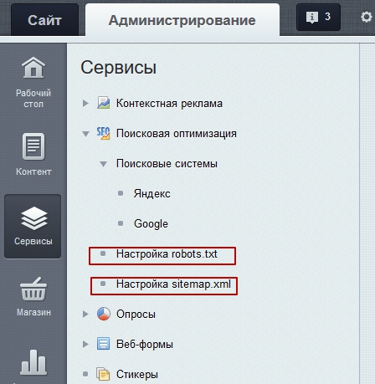
Task: Collapse the Поисковая оптимизация section arrow
Action: [85, 134]
